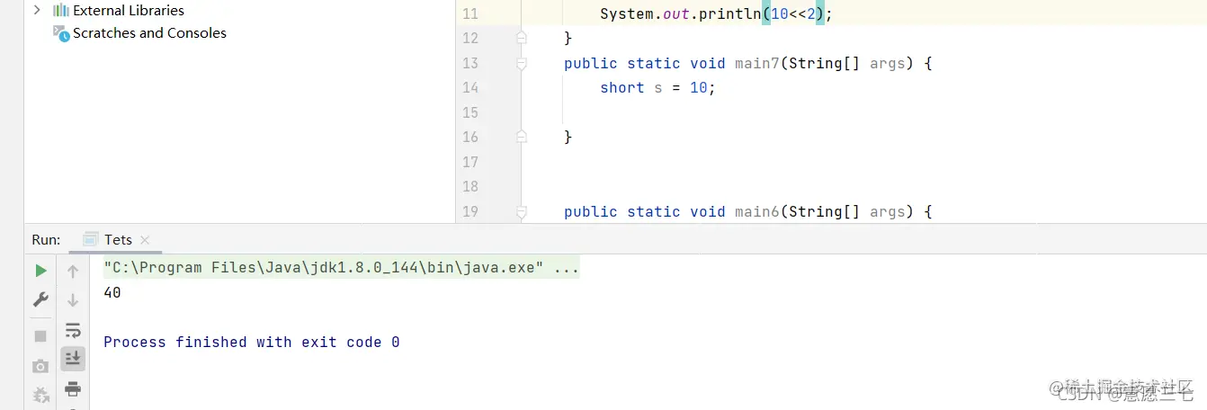Click the Scratches and Consoles icon
This screenshot has width=1207, height=410.
(61, 33)
